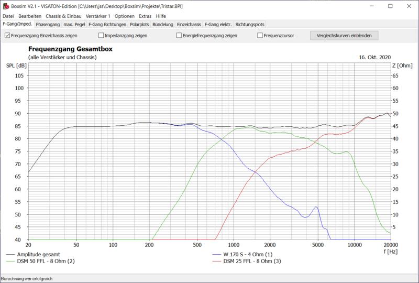Click the Boxsim app icon in title bar
The height and width of the screenshot is (283, 419).
tap(6, 6)
